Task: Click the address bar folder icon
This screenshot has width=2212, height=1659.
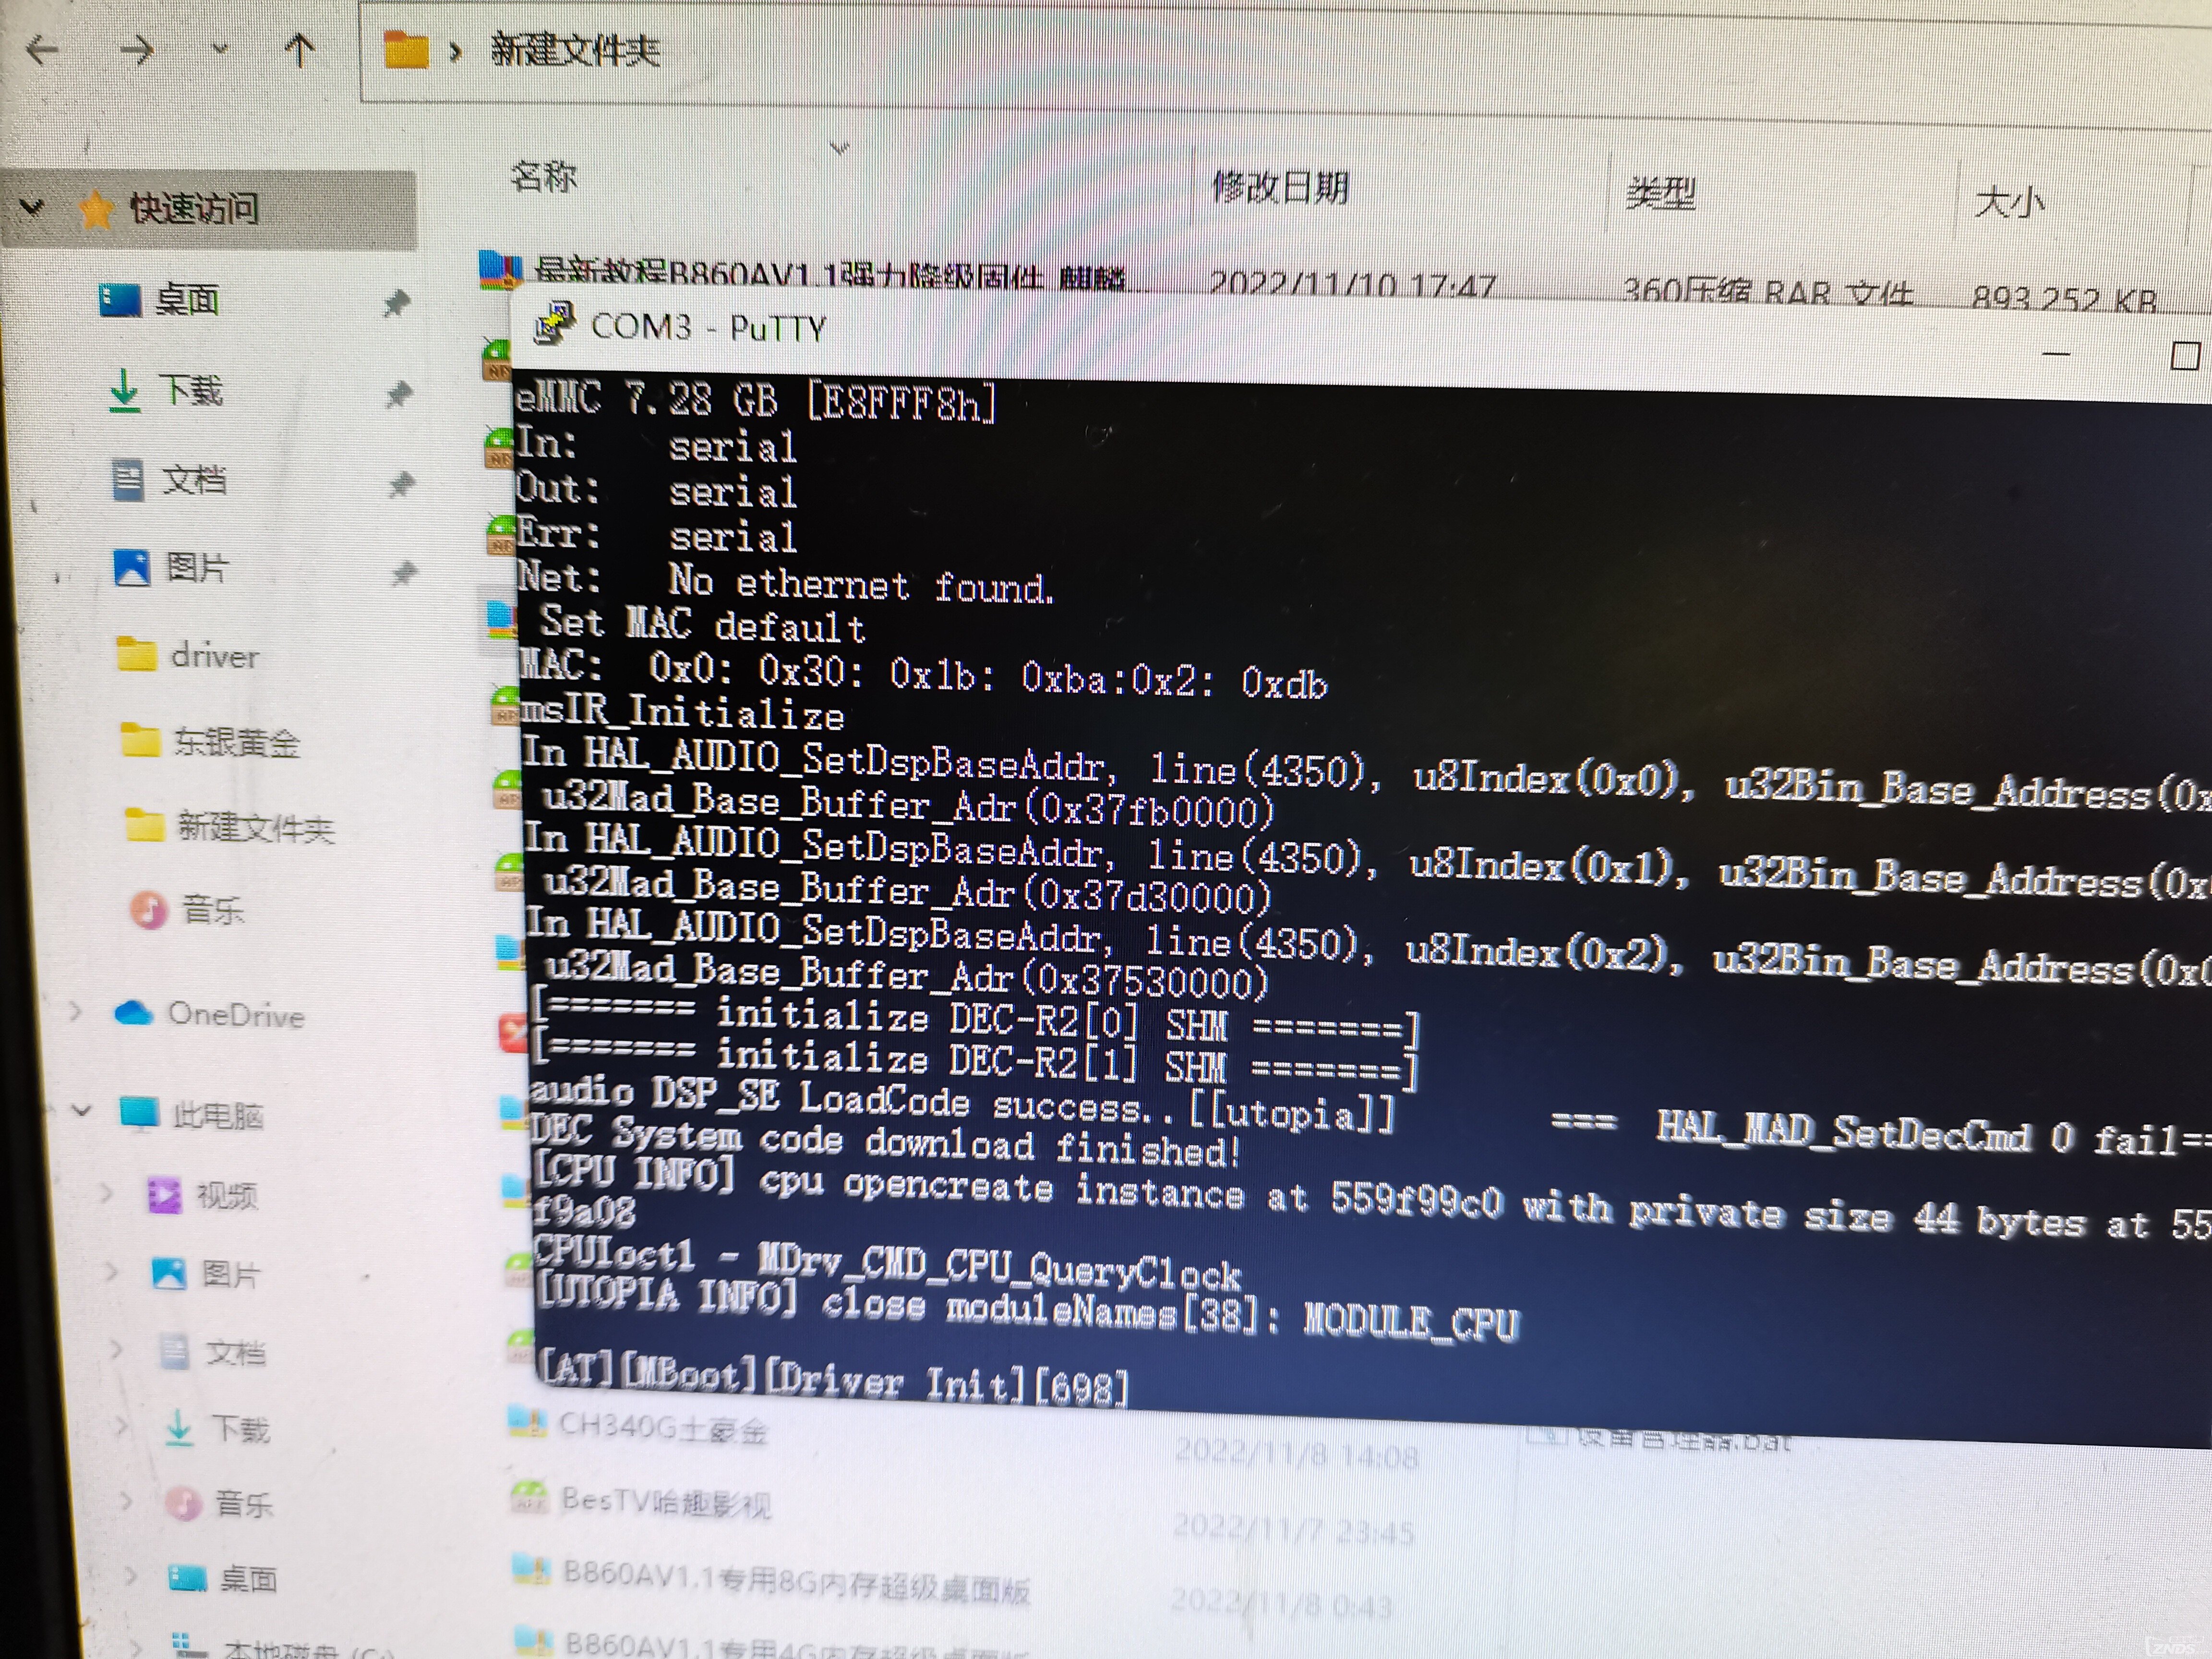Action: (405, 49)
